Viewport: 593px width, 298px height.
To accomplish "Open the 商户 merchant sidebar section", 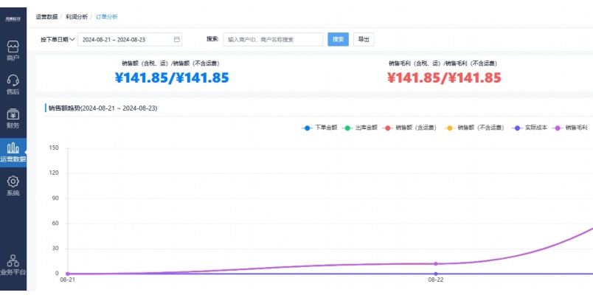I will click(13, 51).
